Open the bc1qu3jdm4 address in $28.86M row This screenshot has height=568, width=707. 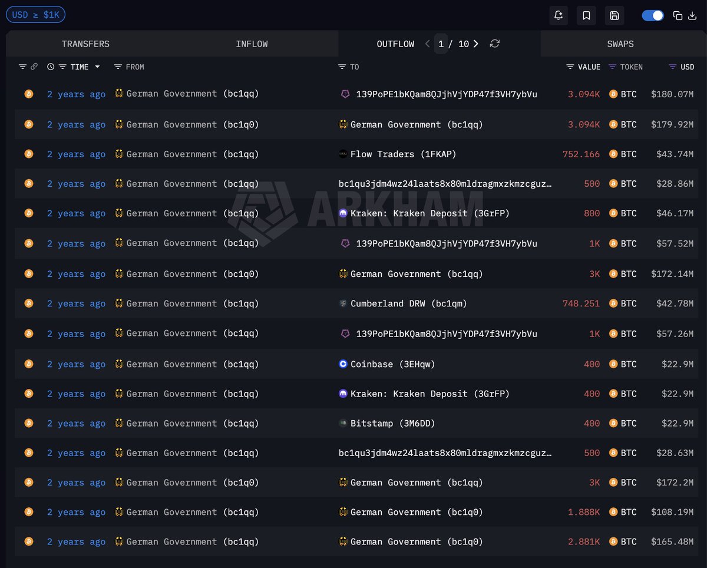pyautogui.click(x=445, y=184)
